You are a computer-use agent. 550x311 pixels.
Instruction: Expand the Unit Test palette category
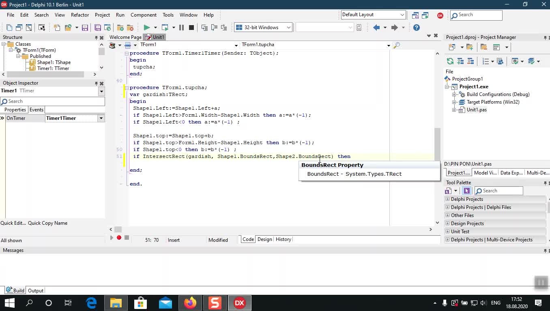(x=448, y=232)
